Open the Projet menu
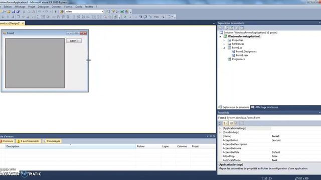321x180 pixels. click(x=31, y=6)
